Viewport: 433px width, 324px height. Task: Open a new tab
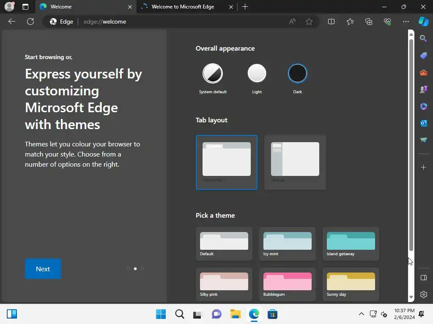[245, 7]
